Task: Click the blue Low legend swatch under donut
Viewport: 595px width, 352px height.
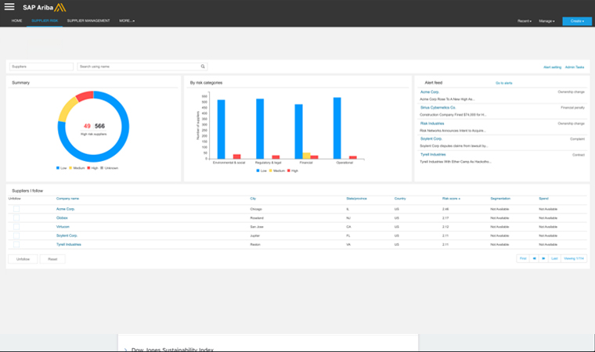Action: [58, 167]
